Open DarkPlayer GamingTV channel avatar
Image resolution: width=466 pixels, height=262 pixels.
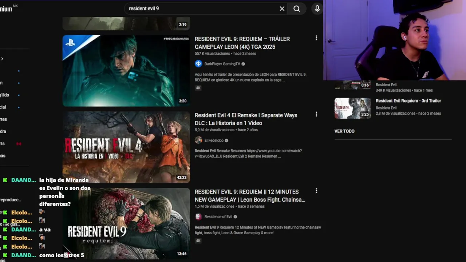pyautogui.click(x=198, y=64)
